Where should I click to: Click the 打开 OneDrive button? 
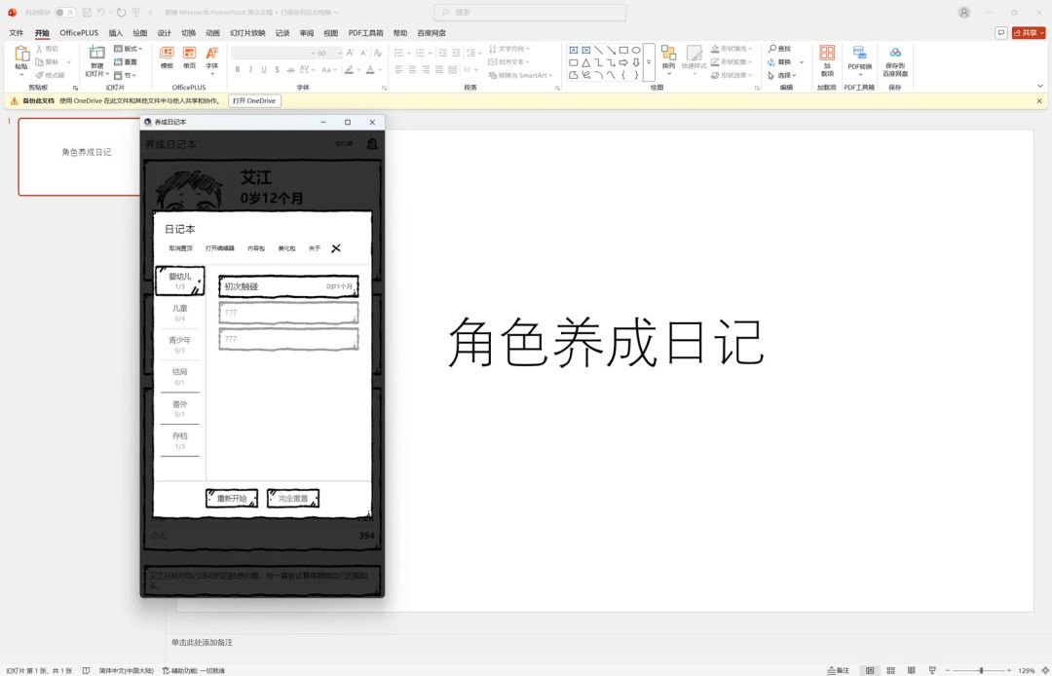[254, 100]
